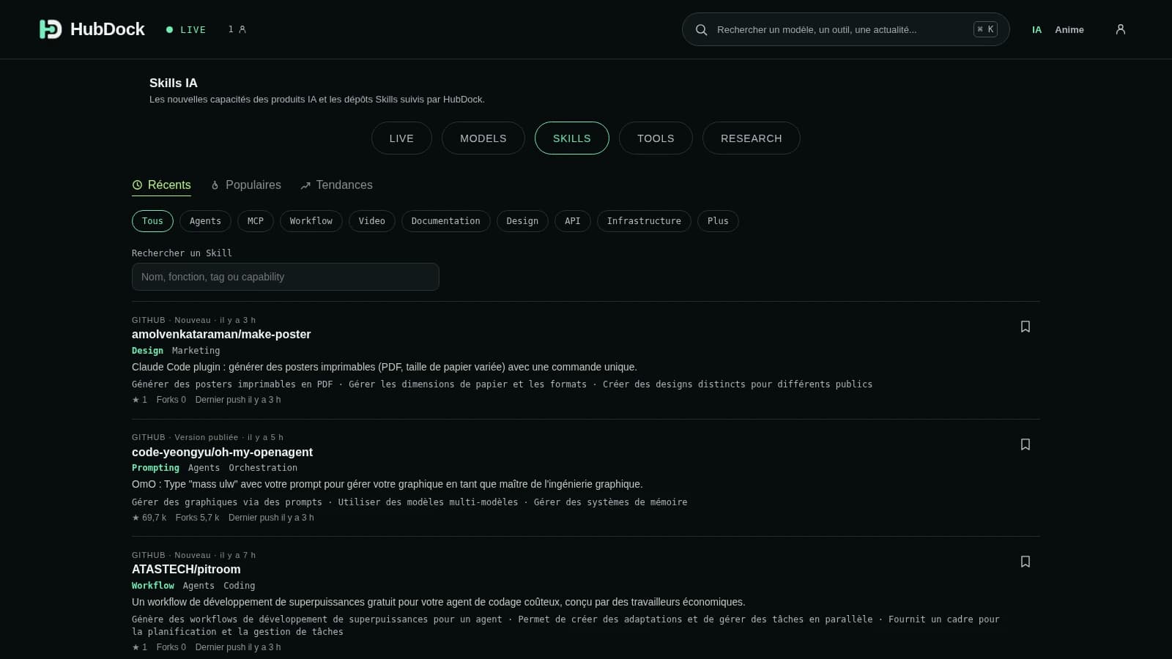Filter skills by Video
Image resolution: width=1172 pixels, height=659 pixels.
[372, 221]
